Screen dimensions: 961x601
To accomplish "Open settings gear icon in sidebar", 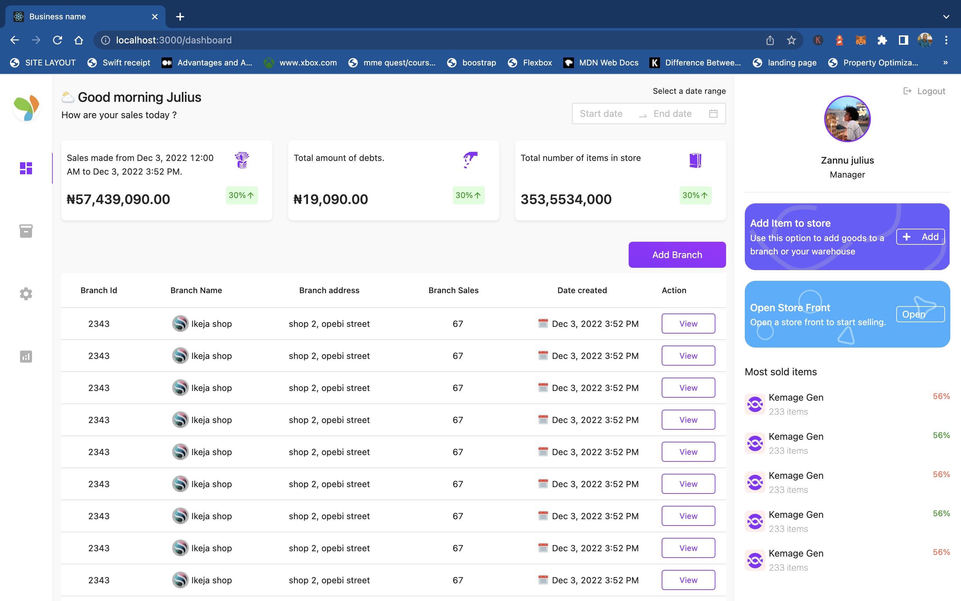I will pos(26,294).
